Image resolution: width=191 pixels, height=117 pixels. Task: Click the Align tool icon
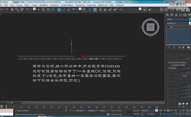point(150,10)
